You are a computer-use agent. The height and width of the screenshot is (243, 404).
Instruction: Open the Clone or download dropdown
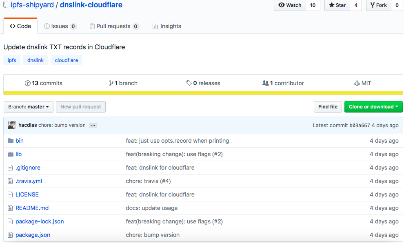pos(373,107)
